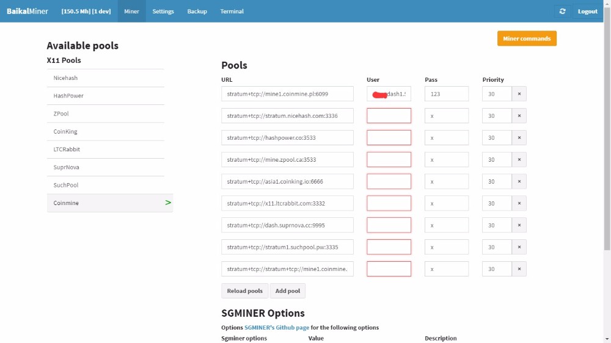Viewport: 611px width, 343px height.
Task: Delete the stratum1.suchpool.pw pool row
Action: (x=519, y=247)
